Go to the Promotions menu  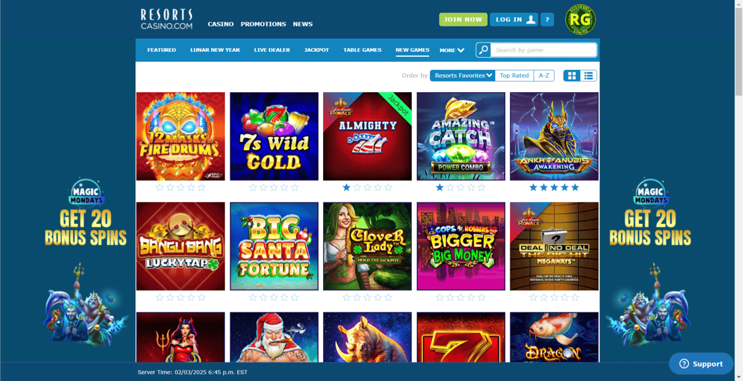tap(263, 24)
